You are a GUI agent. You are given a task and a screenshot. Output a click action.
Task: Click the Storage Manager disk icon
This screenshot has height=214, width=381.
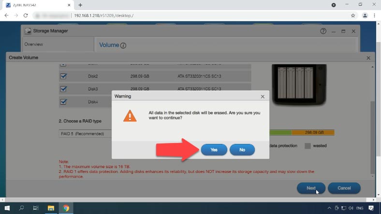point(28,31)
